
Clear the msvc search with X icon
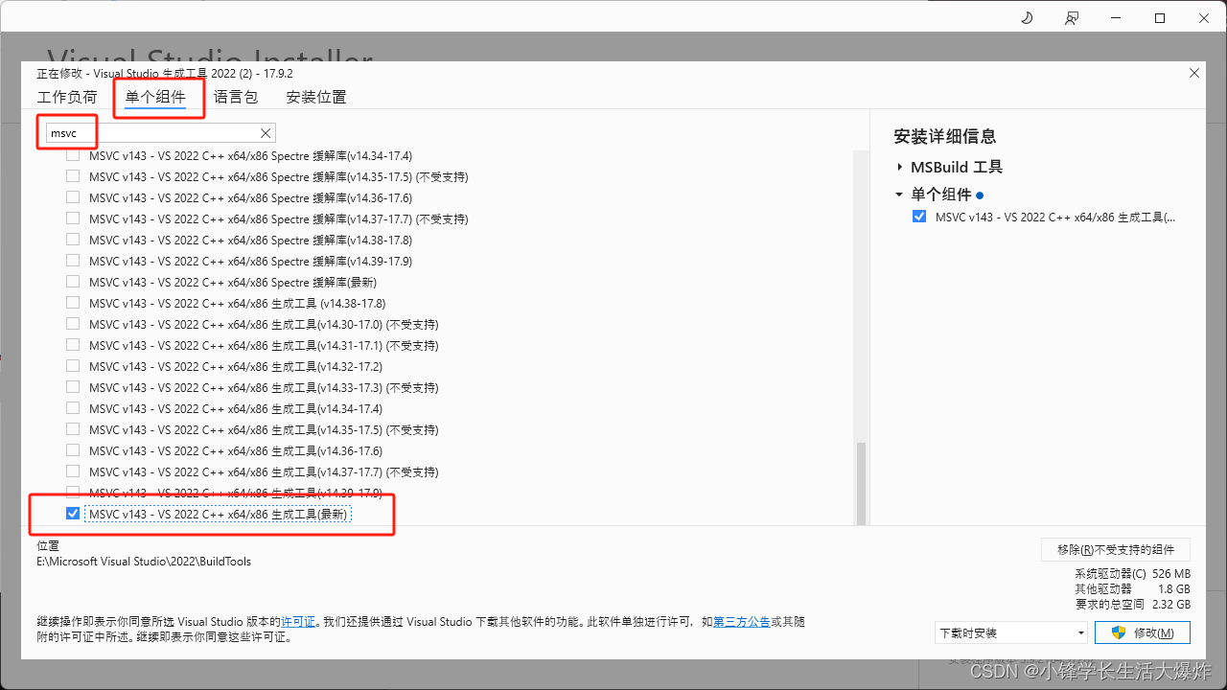pos(266,133)
